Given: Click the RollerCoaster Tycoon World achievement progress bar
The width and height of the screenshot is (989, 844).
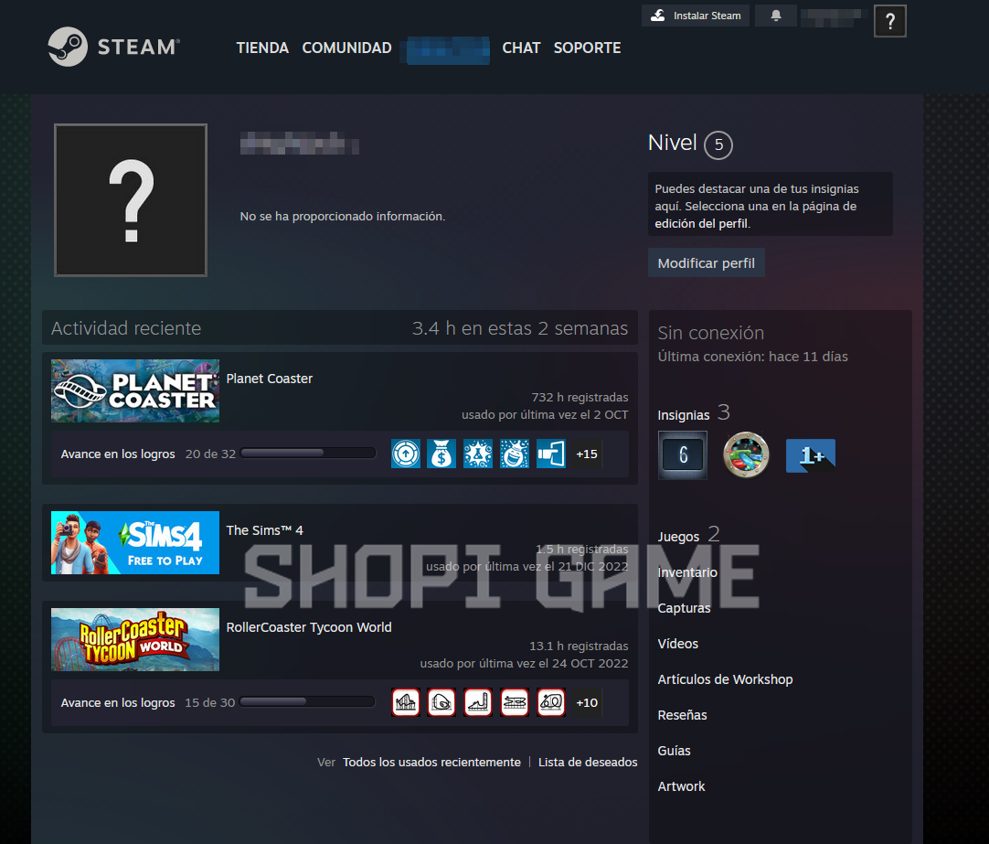Looking at the screenshot, I should [307, 701].
